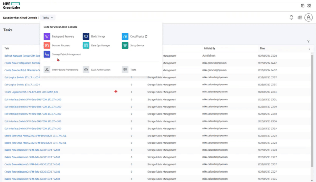This screenshot has width=316, height=182.
Task: Select Dual Authorization menu label
Action: tap(101, 70)
